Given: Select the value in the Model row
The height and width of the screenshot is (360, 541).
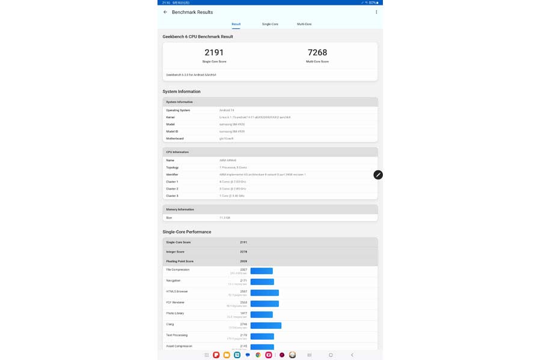Looking at the screenshot, I should coord(232,124).
